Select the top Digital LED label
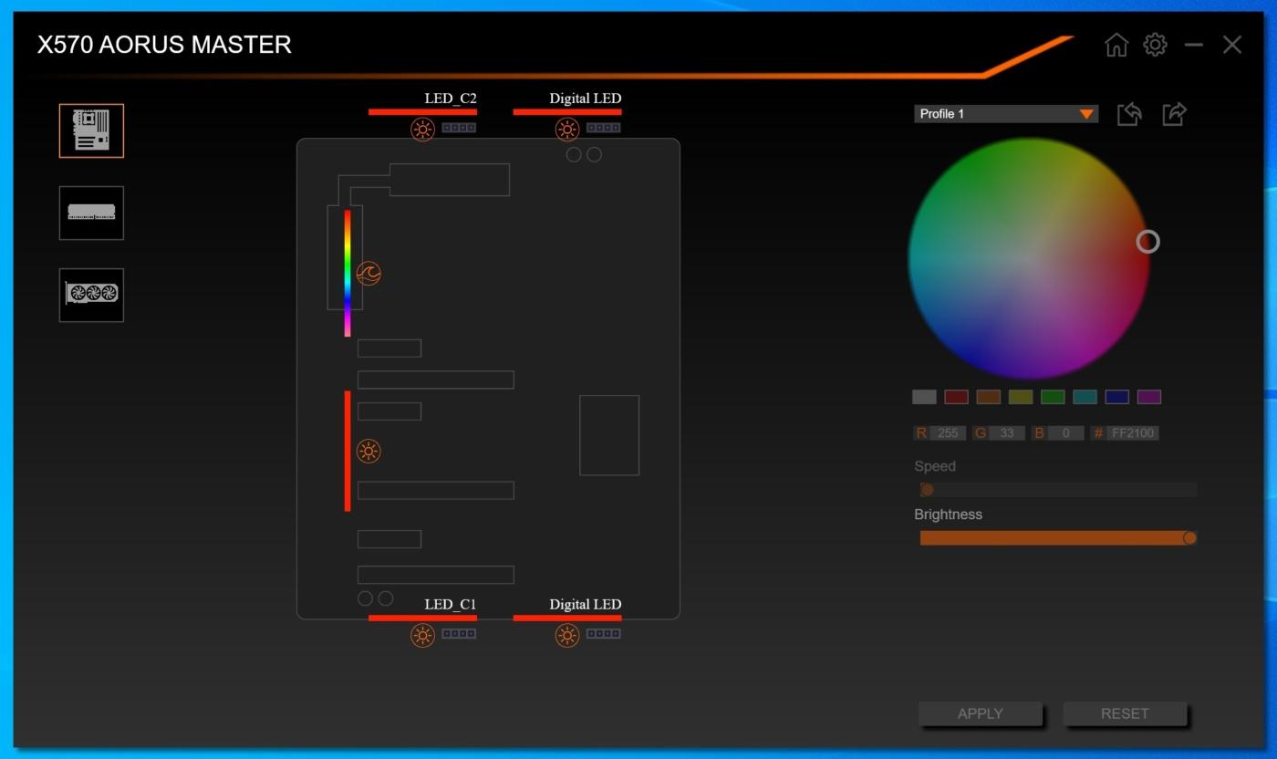The image size is (1277, 759). (x=586, y=99)
